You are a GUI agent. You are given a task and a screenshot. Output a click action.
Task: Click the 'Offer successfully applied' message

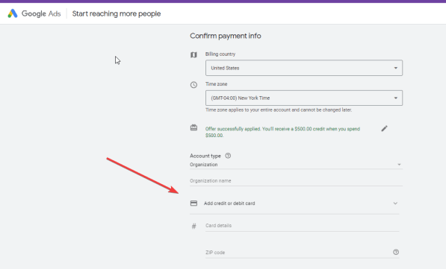pyautogui.click(x=282, y=132)
